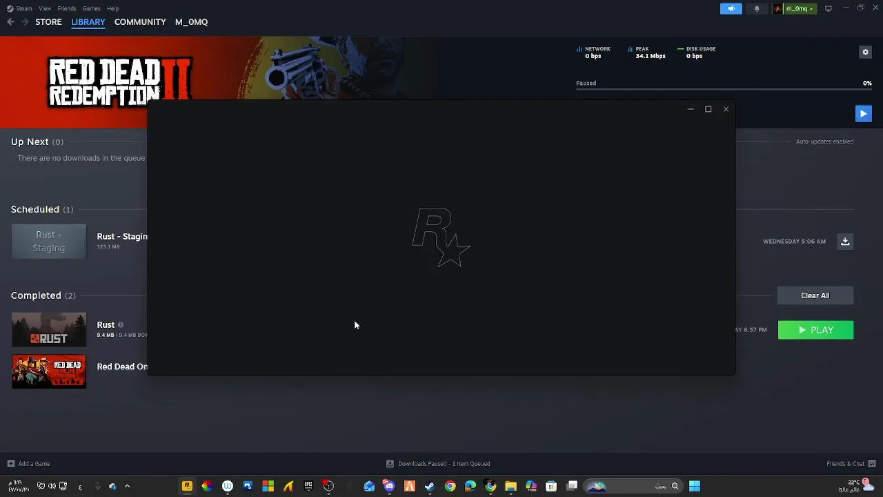Download the scheduled Rust - Staging update now
This screenshot has height=497, width=883.
pyautogui.click(x=845, y=241)
